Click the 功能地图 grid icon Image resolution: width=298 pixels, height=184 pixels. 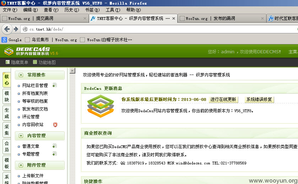[35, 62]
